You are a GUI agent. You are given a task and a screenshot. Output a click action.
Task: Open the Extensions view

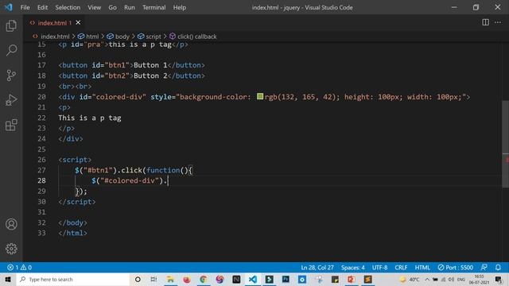click(11, 125)
